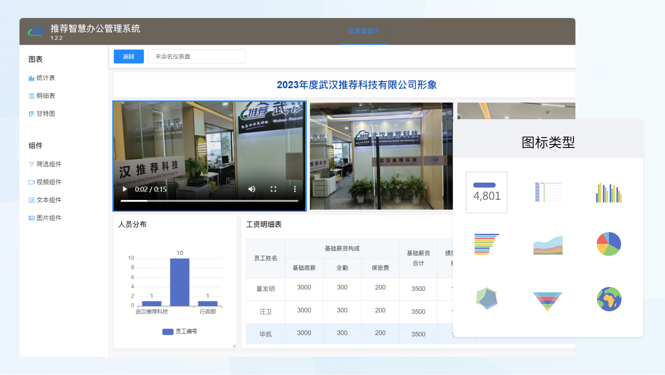665x375 pixels.
Task: Click the 返回 button
Action: click(x=128, y=56)
